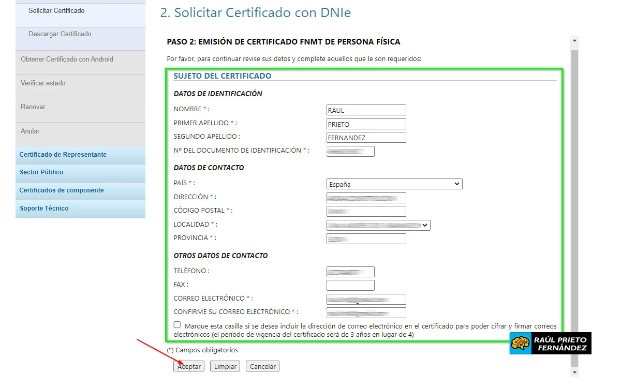The image size is (621, 388).
Task: Click the scrollbar down arrow
Action: [x=574, y=372]
